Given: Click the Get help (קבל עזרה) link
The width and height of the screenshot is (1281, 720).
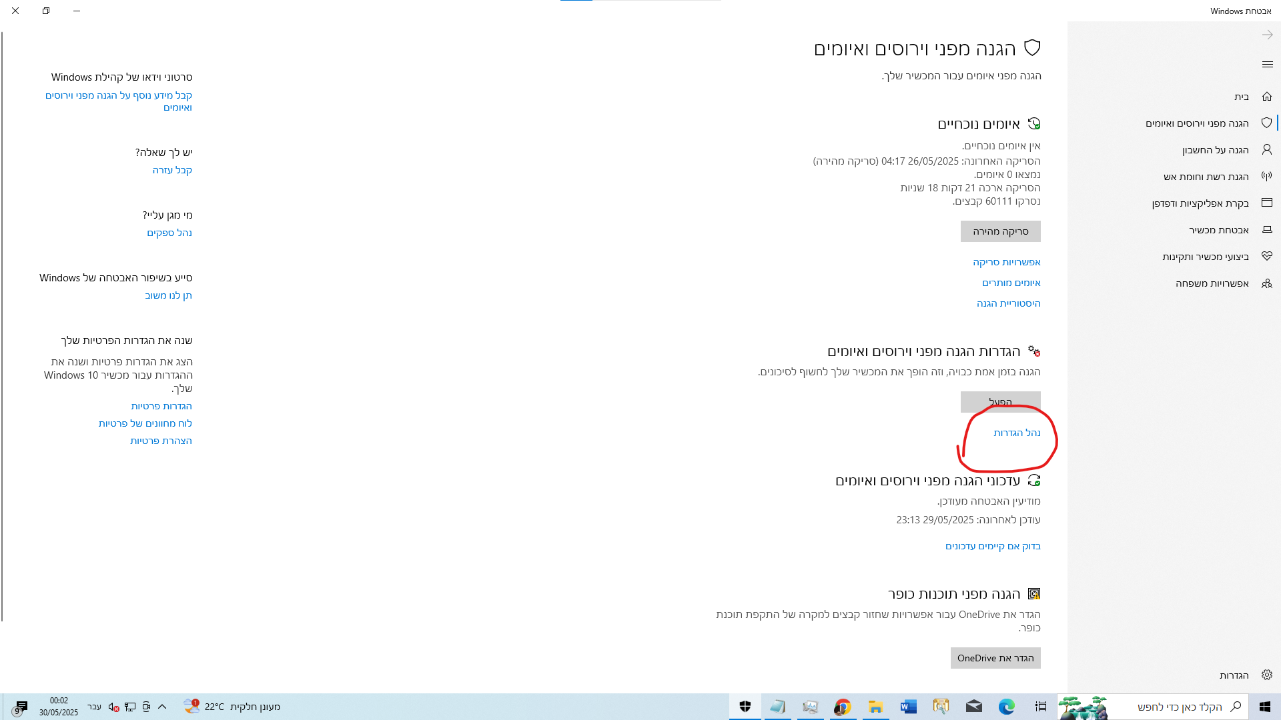Looking at the screenshot, I should (172, 170).
